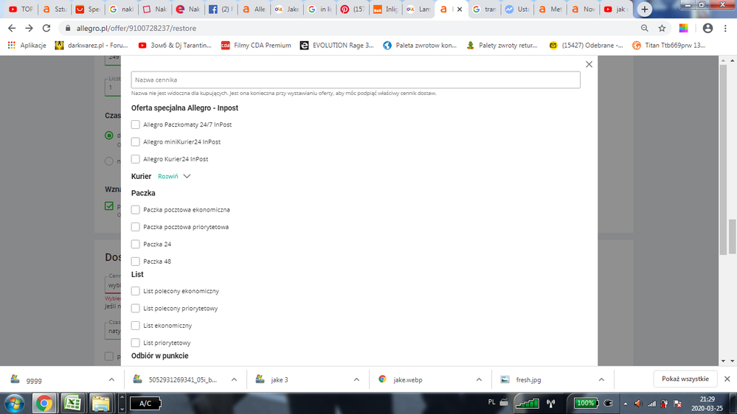Click the A/C battery indicator
Image resolution: width=737 pixels, height=414 pixels.
(x=145, y=403)
